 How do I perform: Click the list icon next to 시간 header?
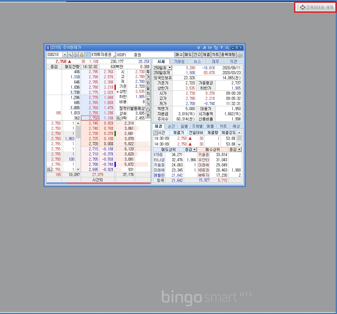(155, 133)
